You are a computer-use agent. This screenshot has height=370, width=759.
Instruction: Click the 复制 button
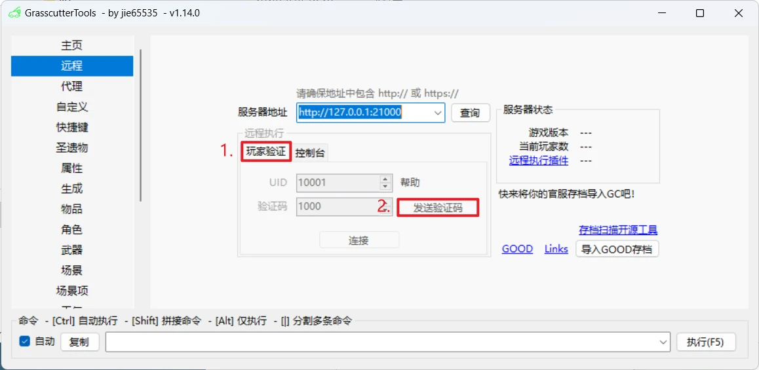pyautogui.click(x=79, y=342)
